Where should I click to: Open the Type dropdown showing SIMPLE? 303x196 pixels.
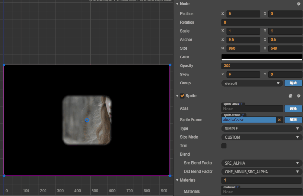pos(262,129)
